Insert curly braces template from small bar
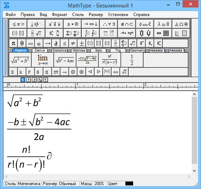The image size is (201, 189). 107,43
